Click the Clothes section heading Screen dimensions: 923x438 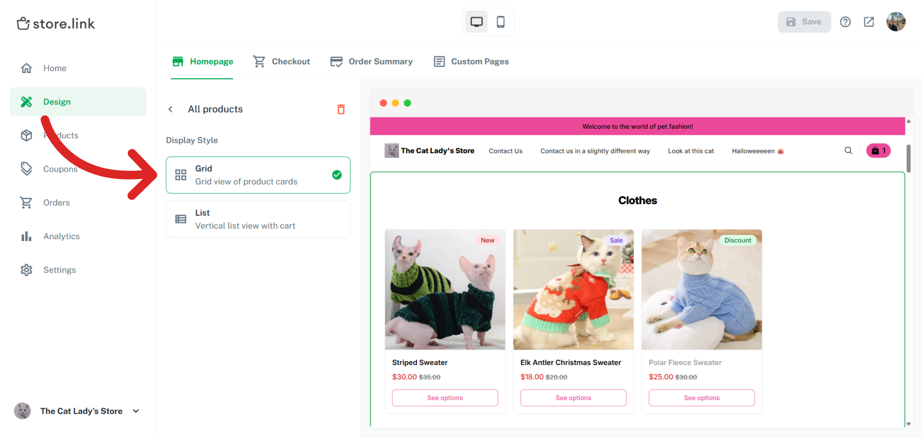(x=637, y=200)
